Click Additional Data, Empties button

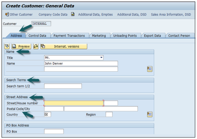[x=95, y=14]
